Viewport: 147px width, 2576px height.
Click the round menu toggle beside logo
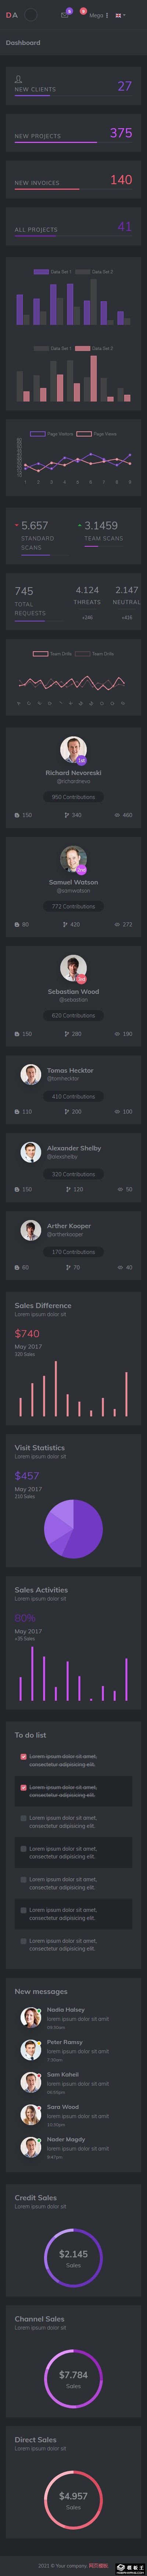pyautogui.click(x=31, y=15)
